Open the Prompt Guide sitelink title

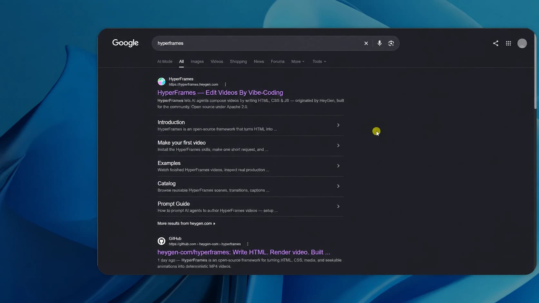coord(173,204)
